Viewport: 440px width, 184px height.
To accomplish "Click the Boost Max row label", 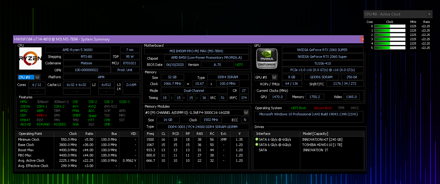I will coord(26,150).
